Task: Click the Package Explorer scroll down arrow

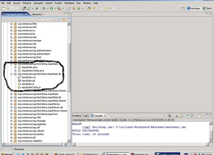Action: (69, 141)
